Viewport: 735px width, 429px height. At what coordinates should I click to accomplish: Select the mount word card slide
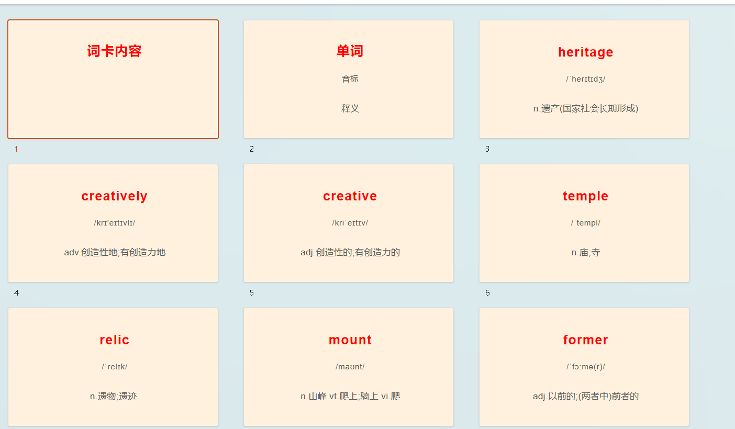(x=349, y=367)
